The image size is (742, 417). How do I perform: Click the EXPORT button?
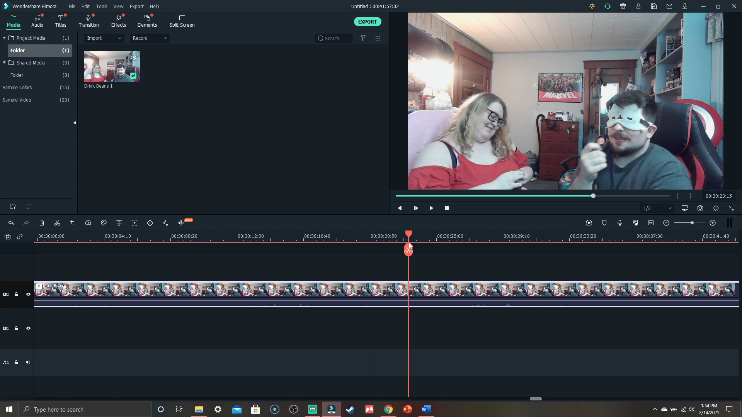coord(368,22)
